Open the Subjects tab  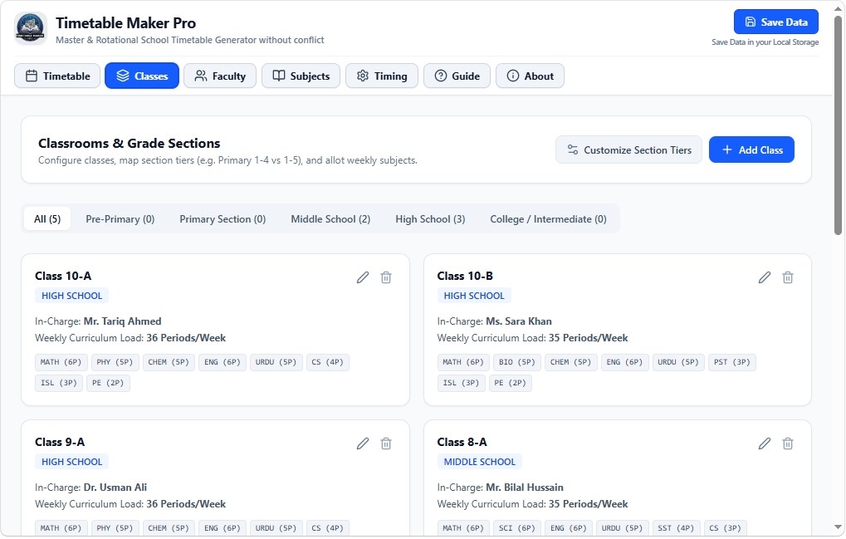pos(301,76)
